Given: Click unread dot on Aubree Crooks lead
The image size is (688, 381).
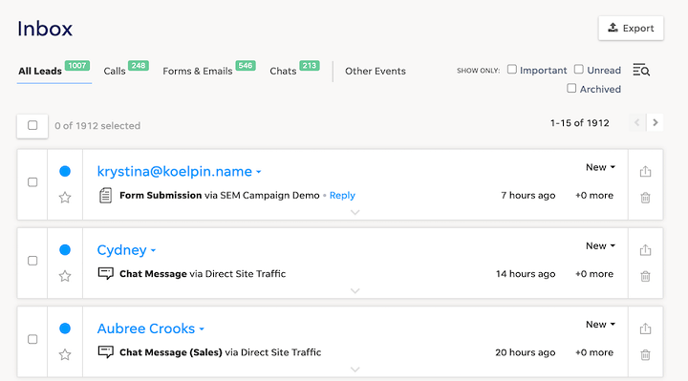Looking at the screenshot, I should tap(65, 328).
